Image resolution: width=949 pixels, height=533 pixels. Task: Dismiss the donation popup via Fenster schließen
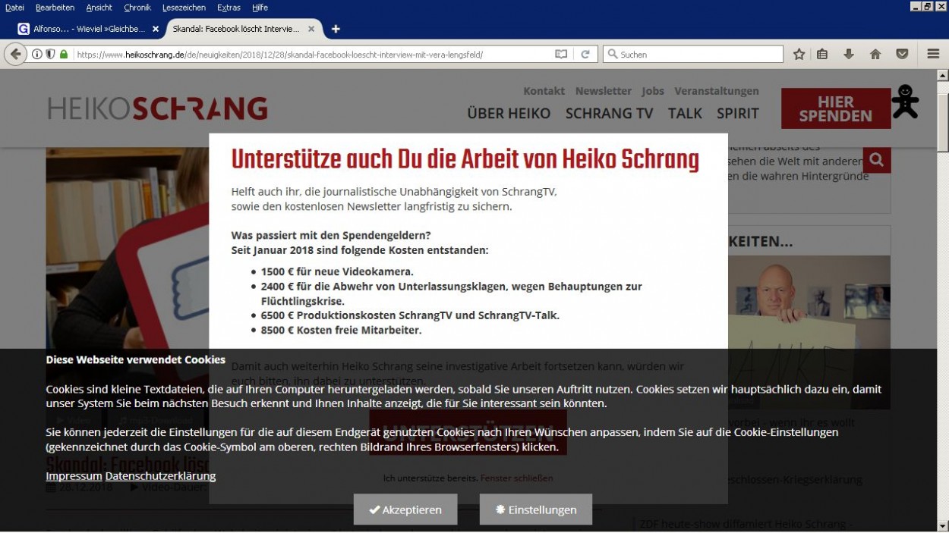pyautogui.click(x=516, y=478)
